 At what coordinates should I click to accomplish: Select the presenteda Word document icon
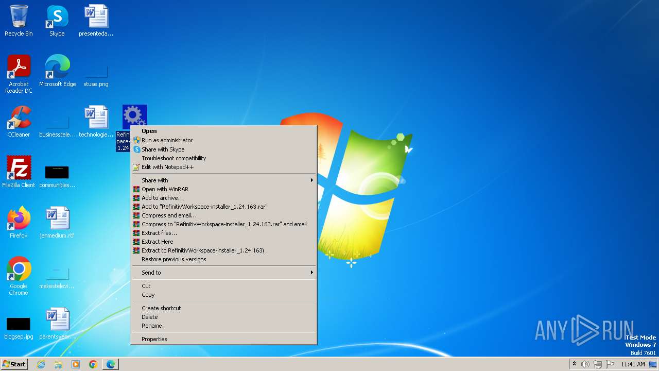pyautogui.click(x=96, y=21)
